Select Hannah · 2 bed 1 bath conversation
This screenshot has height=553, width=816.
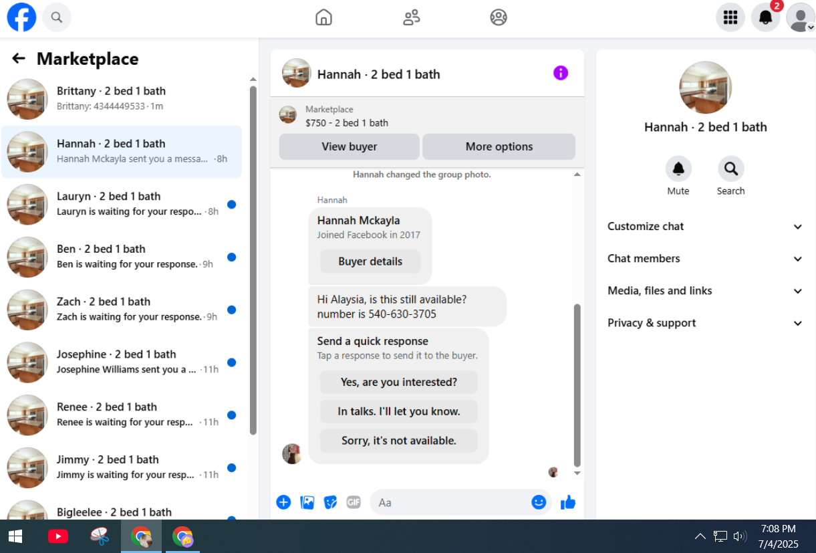click(122, 152)
